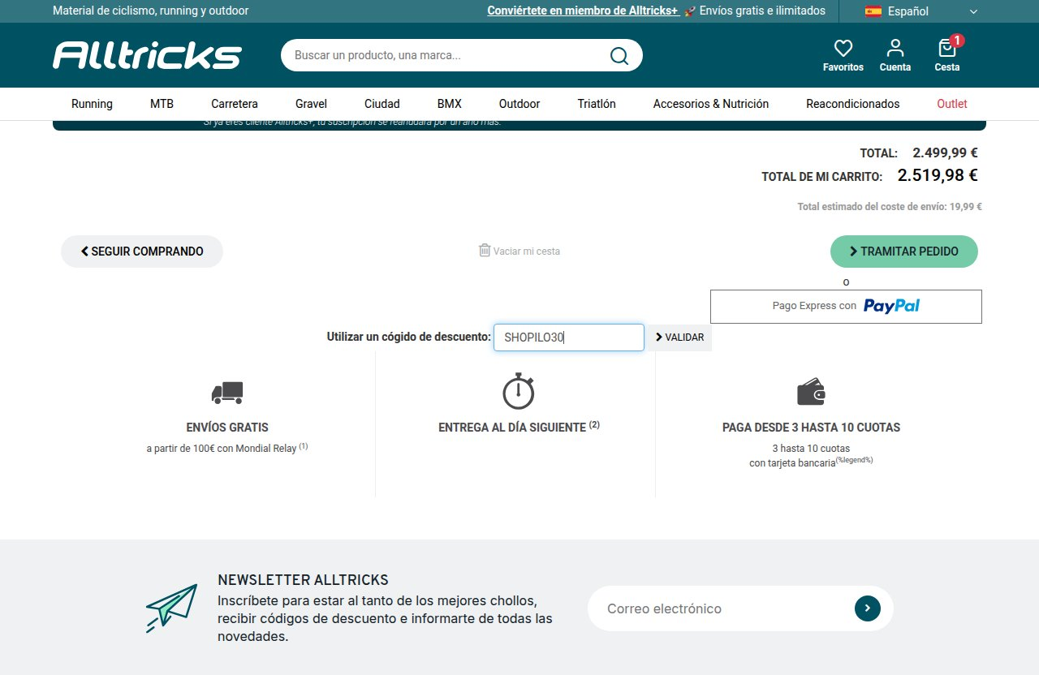Viewport: 1039px width, 675px height.
Task: Click trash icon beside Vaciar mi cesta
Action: pyautogui.click(x=485, y=251)
